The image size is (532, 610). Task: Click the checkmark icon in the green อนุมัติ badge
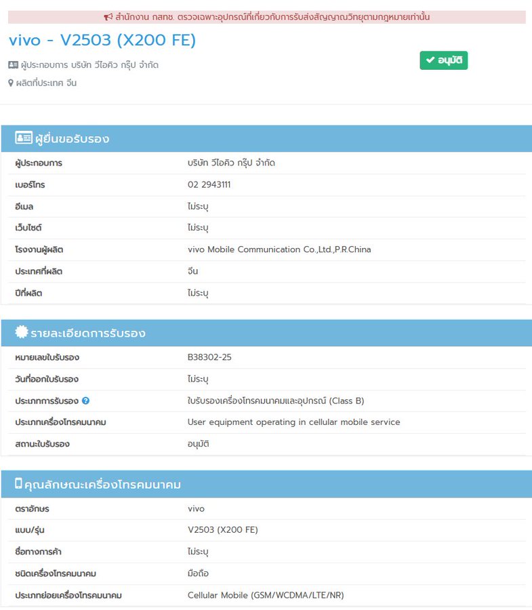pyautogui.click(x=430, y=60)
